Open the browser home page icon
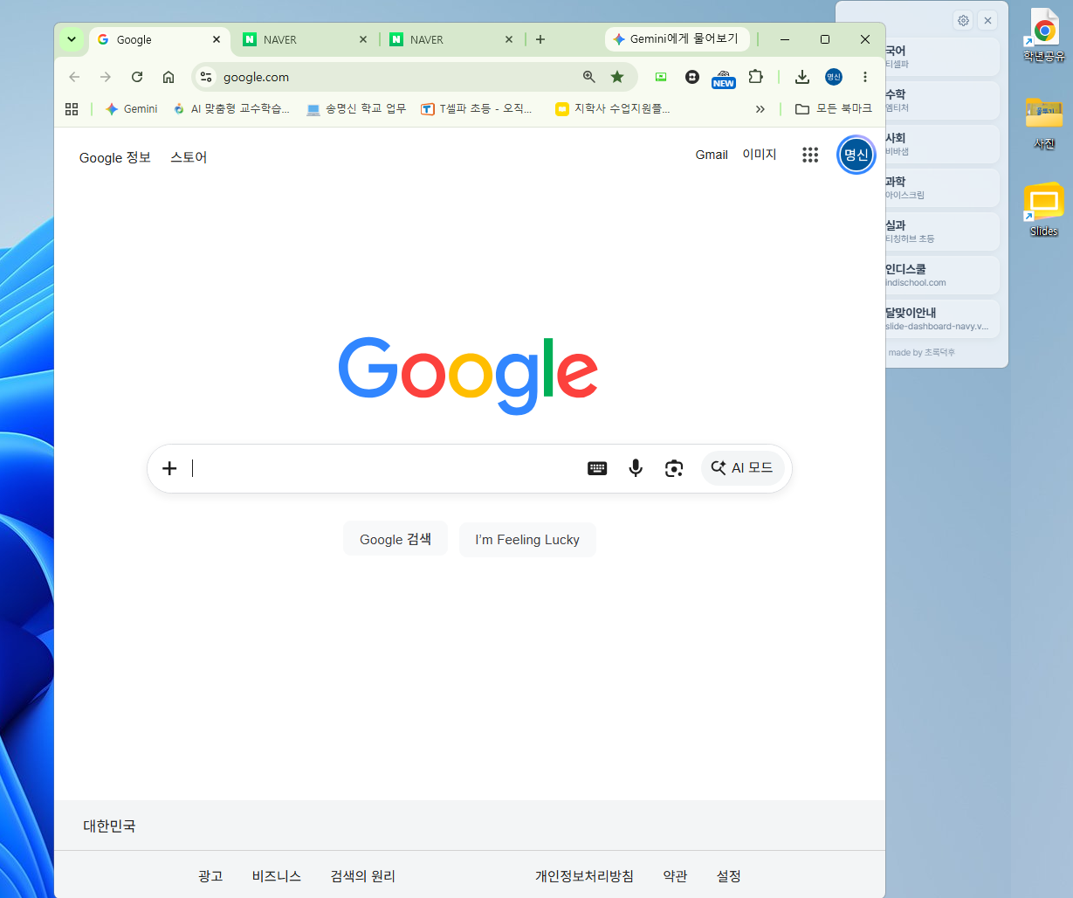This screenshot has width=1073, height=898. [x=169, y=77]
